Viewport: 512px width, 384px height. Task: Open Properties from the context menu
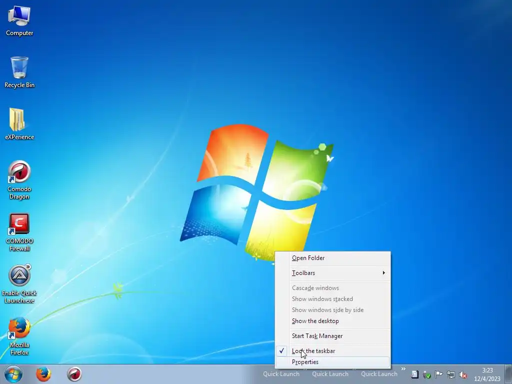pyautogui.click(x=332, y=362)
